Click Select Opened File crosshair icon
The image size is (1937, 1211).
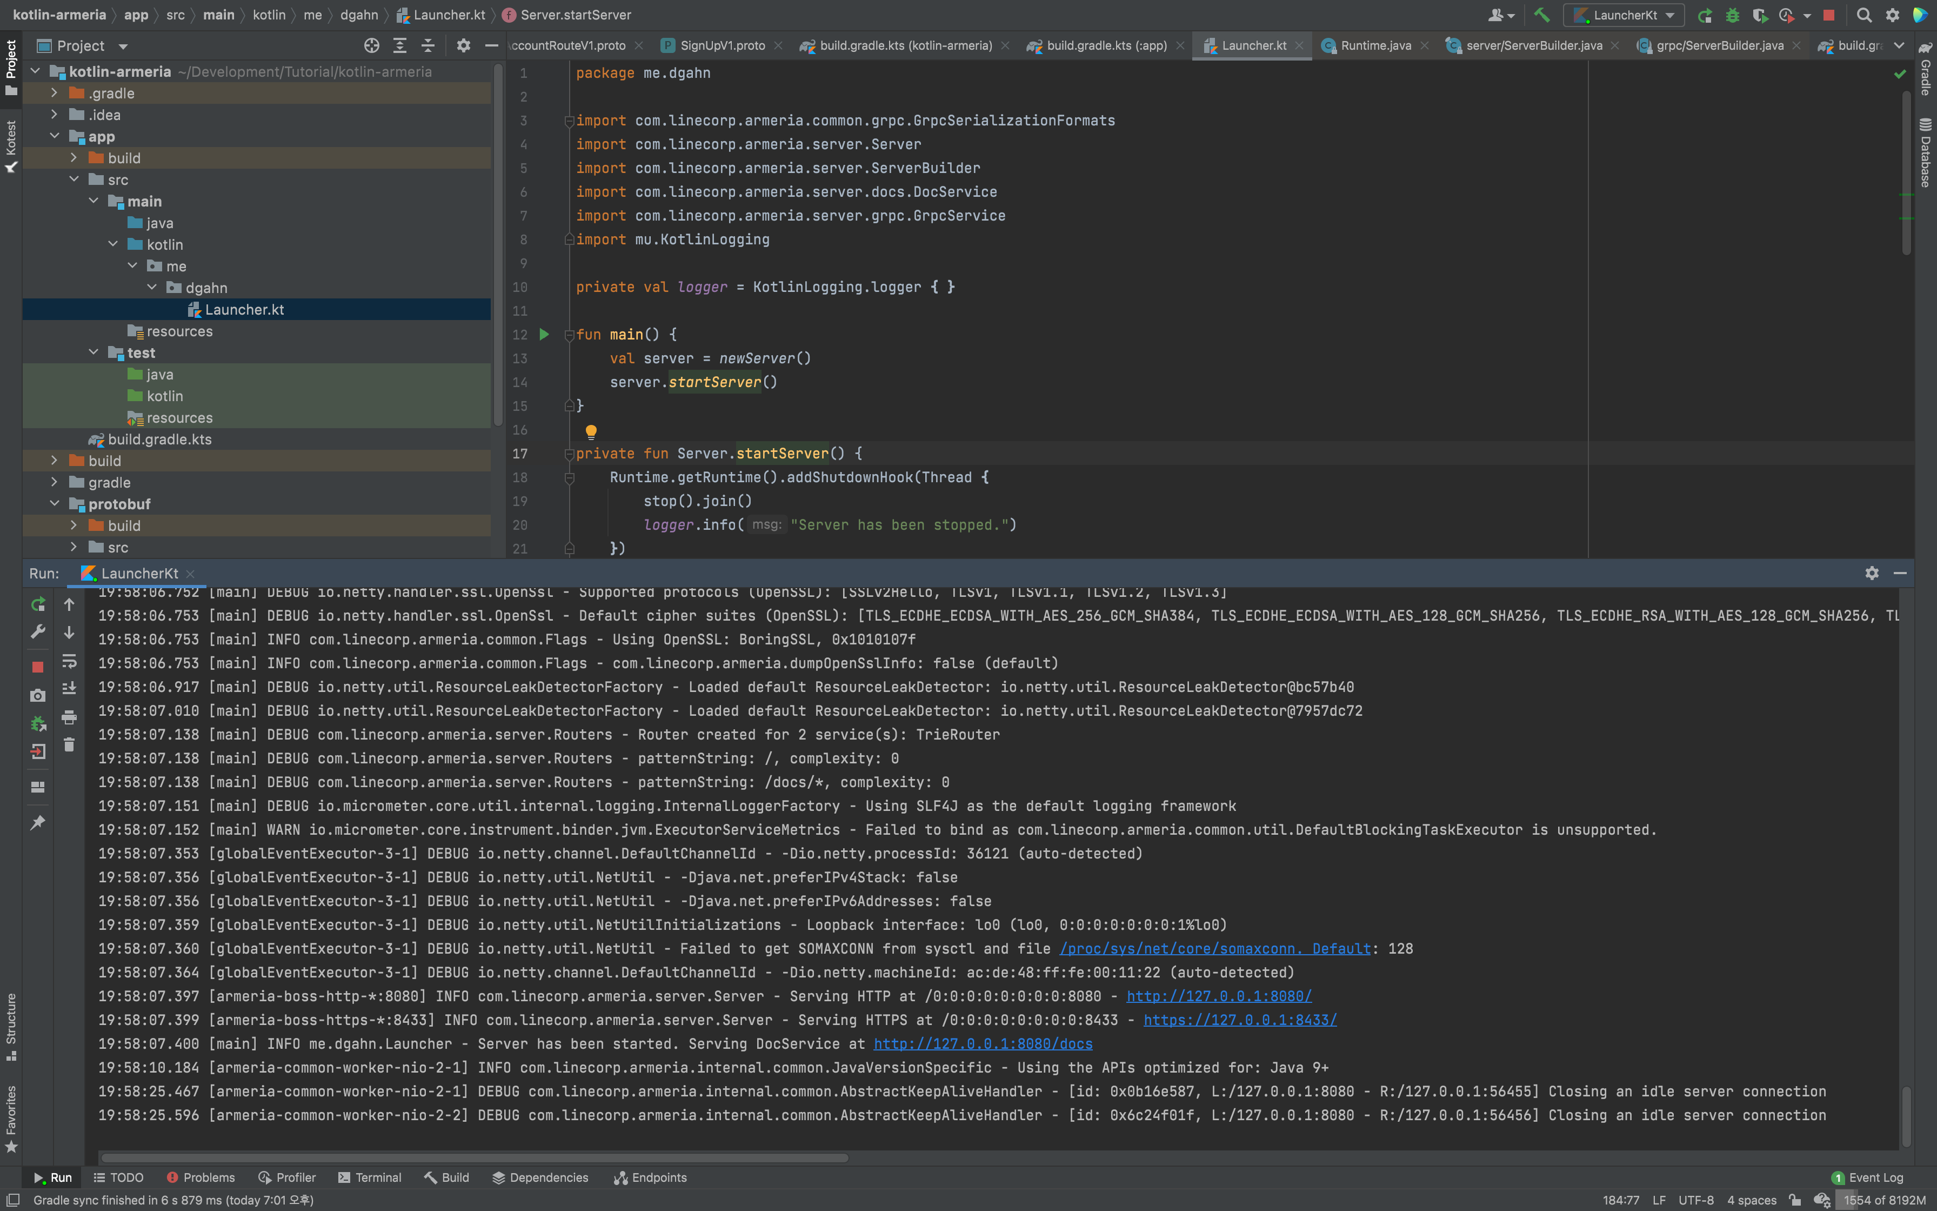point(371,45)
